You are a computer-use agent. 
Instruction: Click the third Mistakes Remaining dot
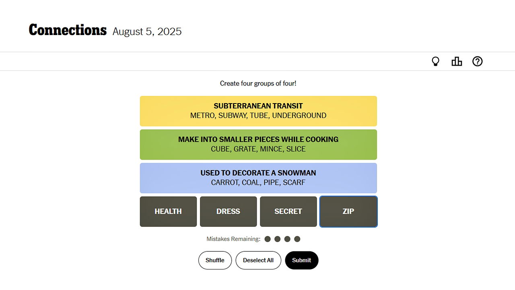287,239
